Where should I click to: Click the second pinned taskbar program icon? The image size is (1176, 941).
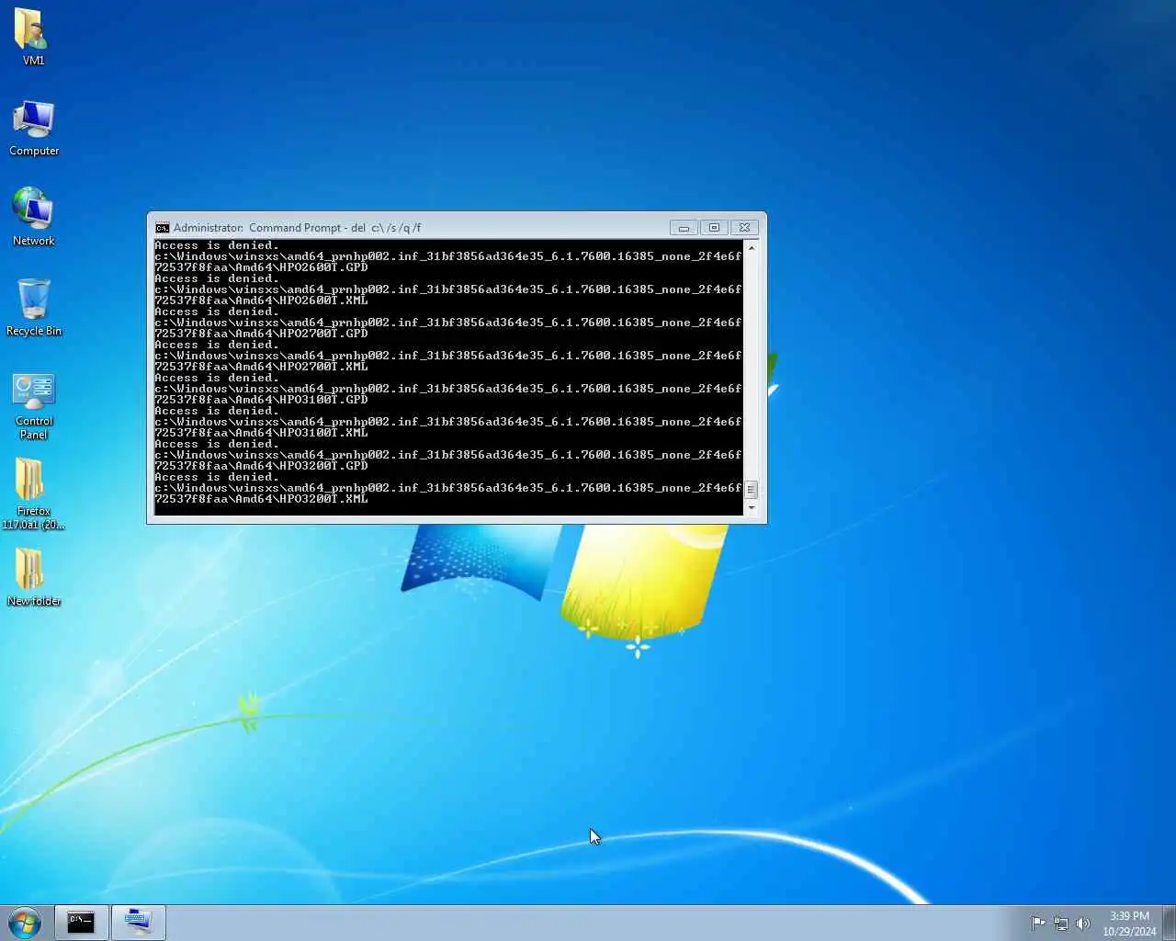pyautogui.click(x=139, y=923)
